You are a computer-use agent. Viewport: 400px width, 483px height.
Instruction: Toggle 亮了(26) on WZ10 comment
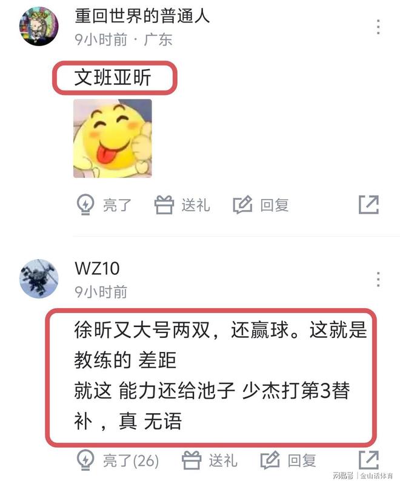coord(131,461)
